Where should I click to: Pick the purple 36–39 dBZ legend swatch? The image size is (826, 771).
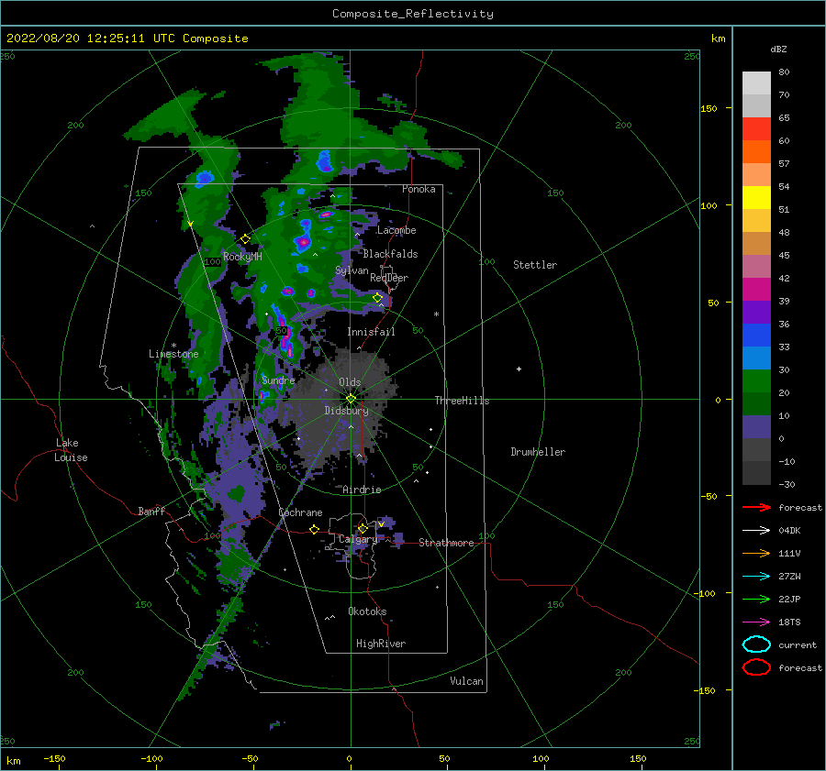(756, 312)
